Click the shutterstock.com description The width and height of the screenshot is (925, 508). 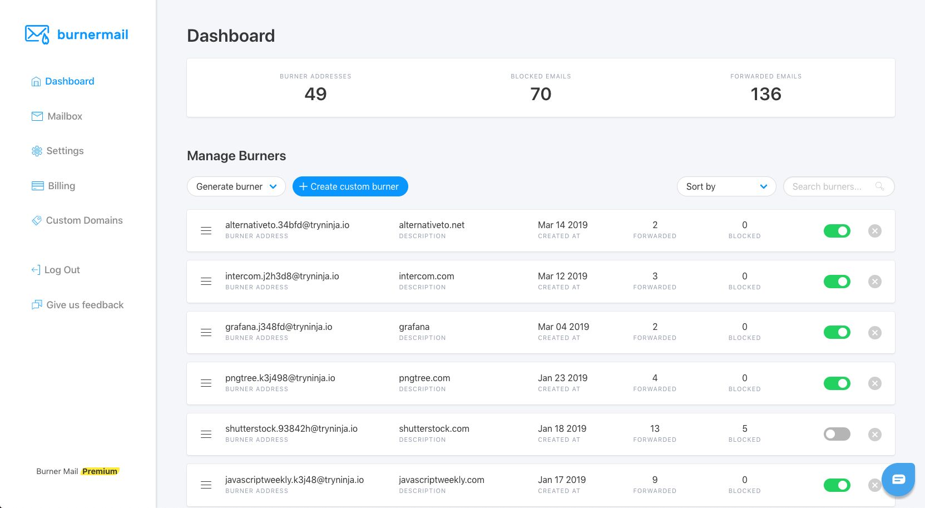[434, 428]
